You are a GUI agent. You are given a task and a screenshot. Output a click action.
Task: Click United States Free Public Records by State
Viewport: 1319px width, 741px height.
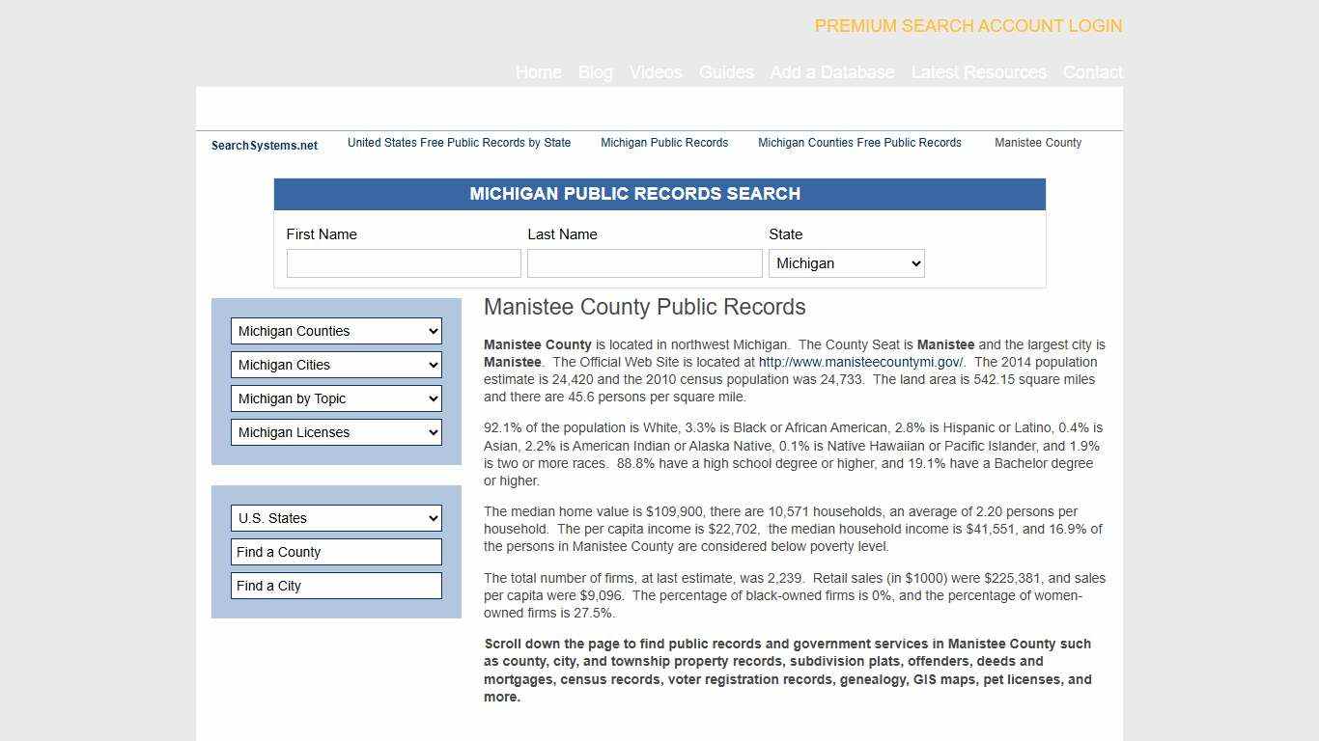point(459,143)
